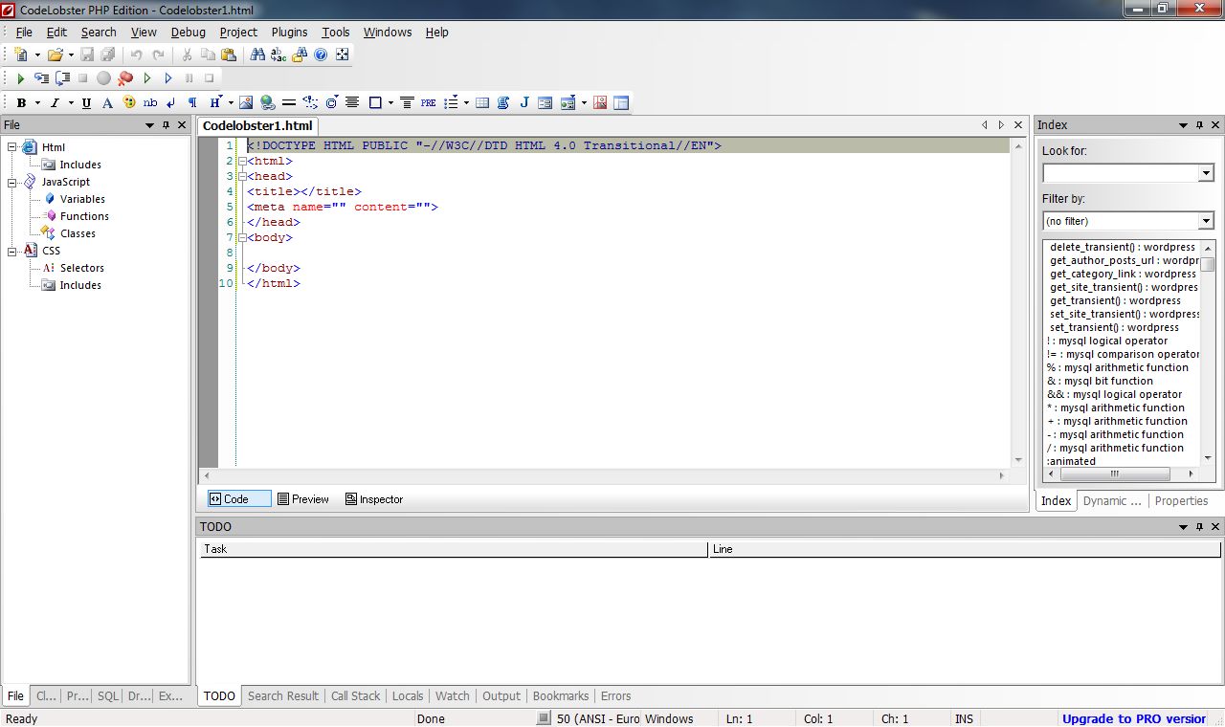Click the Replace ab-ac icon
1225x727 pixels.
click(x=278, y=55)
